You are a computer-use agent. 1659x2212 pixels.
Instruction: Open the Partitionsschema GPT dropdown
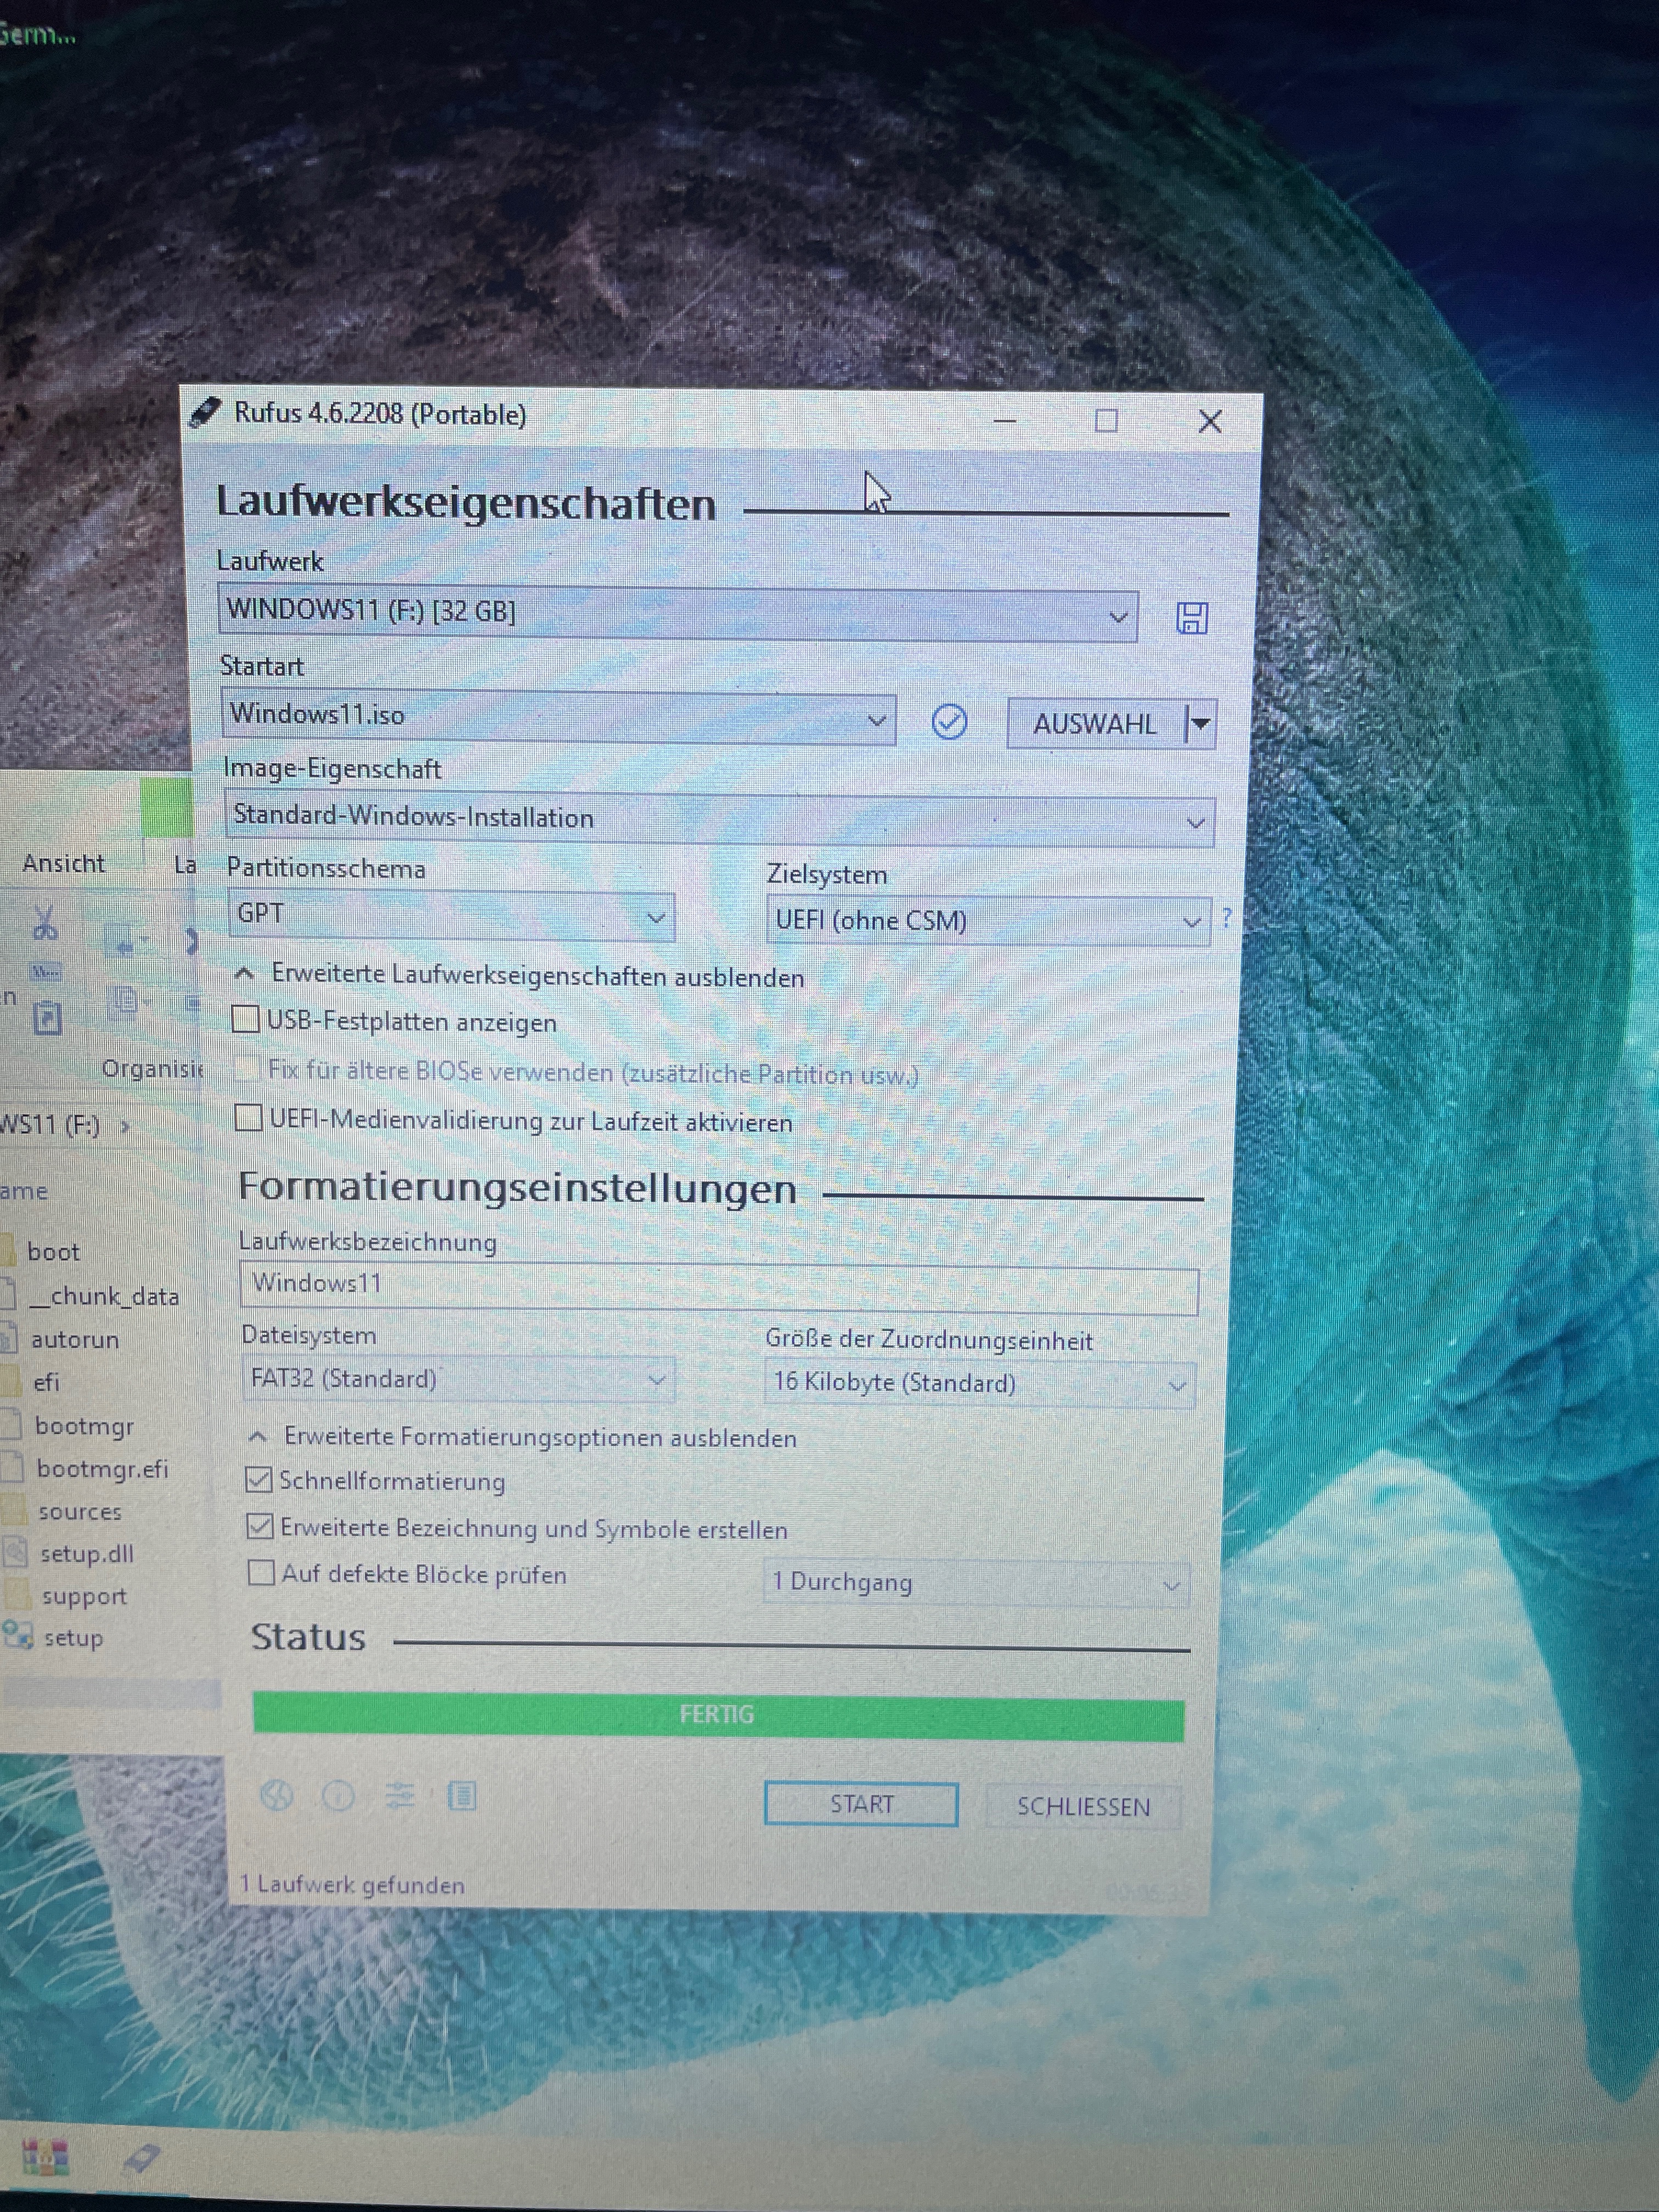coord(451,916)
